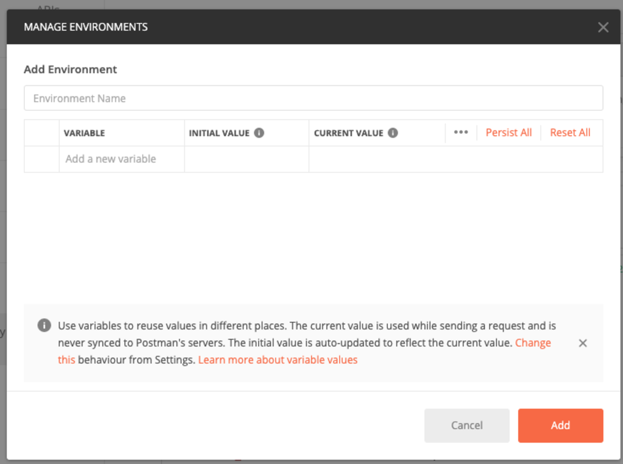Click the VARIABLE column header
This screenshot has height=464, width=623.
coord(84,133)
